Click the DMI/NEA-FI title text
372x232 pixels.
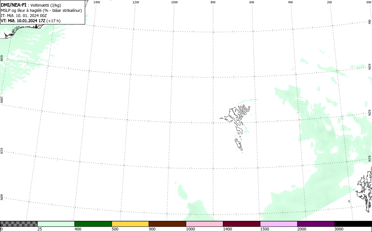(13, 5)
